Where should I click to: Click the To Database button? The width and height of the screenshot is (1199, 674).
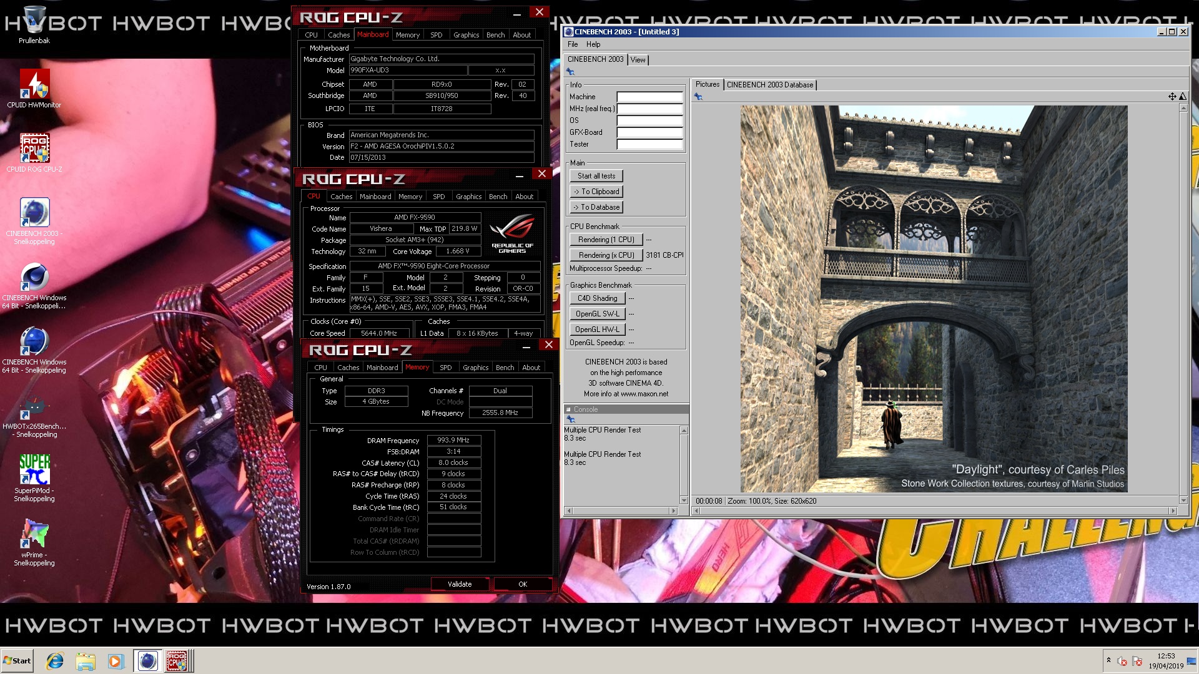click(x=596, y=207)
